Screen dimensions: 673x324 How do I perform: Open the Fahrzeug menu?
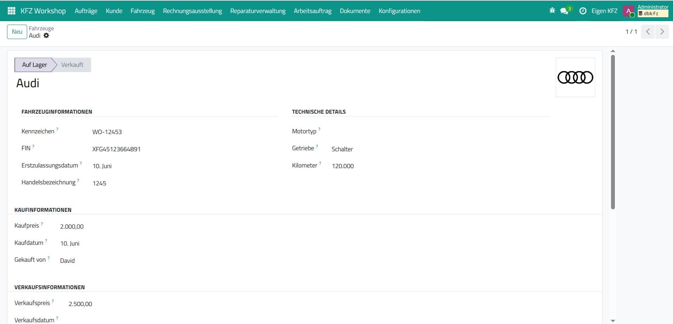[143, 11]
